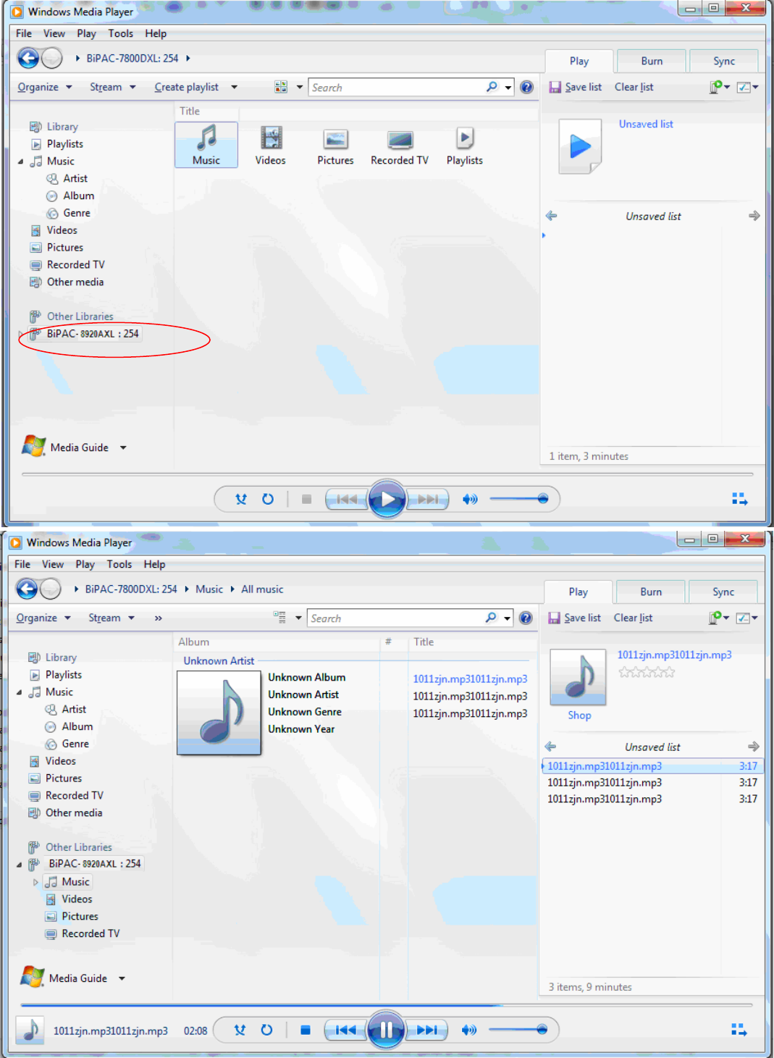This screenshot has width=774, height=1058.
Task: Mute volume in bottom window
Action: (x=468, y=1030)
